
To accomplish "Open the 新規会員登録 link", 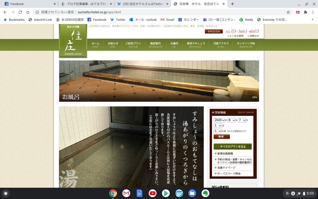I will (x=225, y=154).
